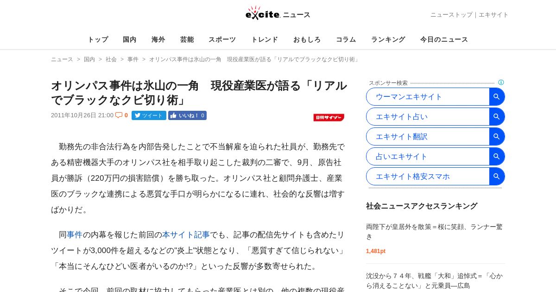Click 社会ニュースアクセスランキング heading
Viewport: 556px width, 292px height.
[422, 206]
